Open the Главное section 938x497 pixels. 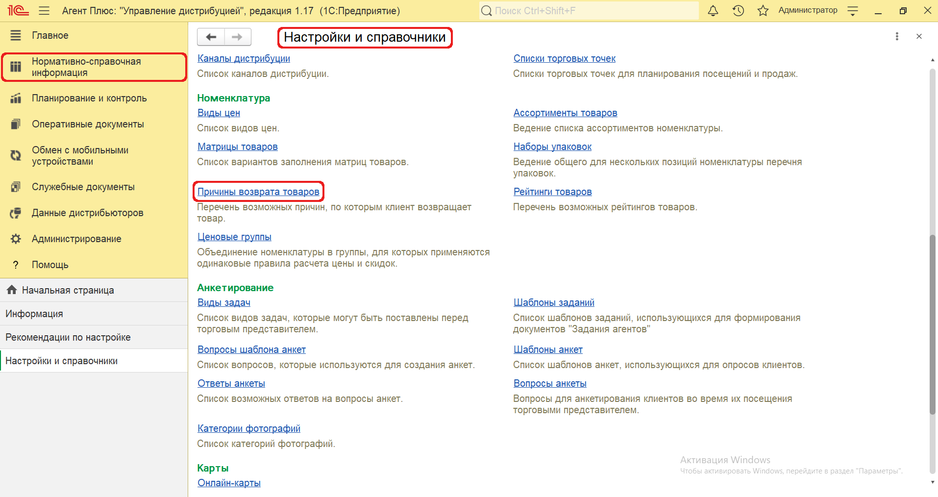(x=94, y=35)
